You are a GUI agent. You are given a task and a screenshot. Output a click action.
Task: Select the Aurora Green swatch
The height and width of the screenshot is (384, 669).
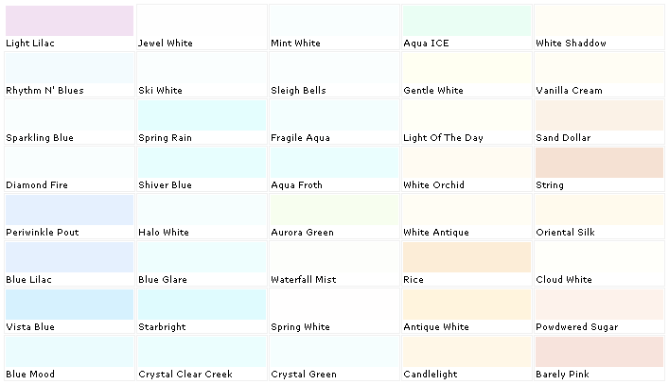[334, 210]
